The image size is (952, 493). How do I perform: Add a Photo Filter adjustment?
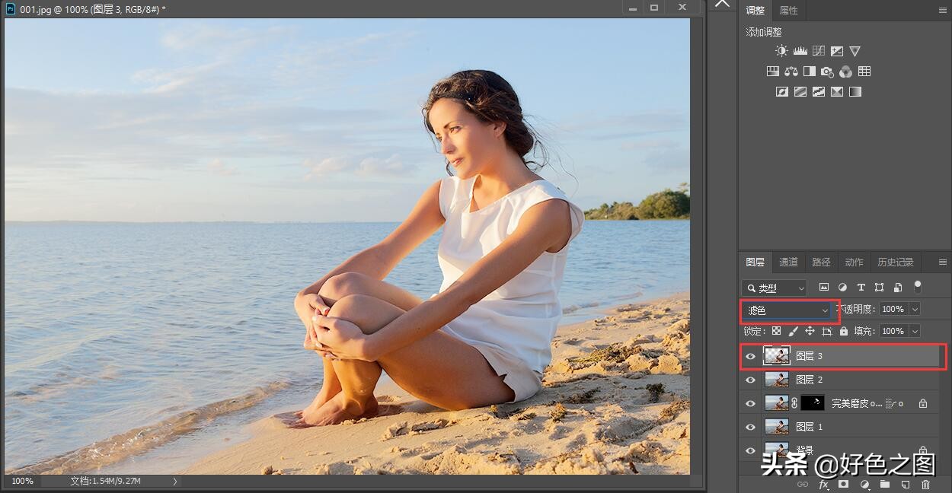coord(827,72)
